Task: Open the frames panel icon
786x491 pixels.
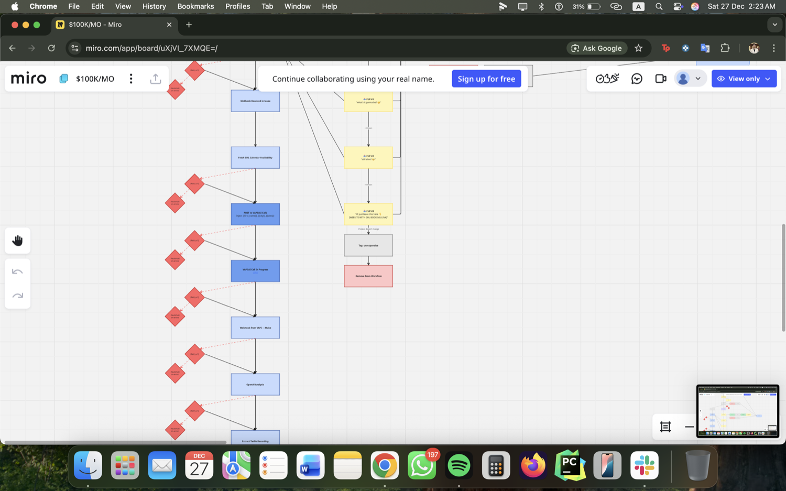Action: coord(665,427)
